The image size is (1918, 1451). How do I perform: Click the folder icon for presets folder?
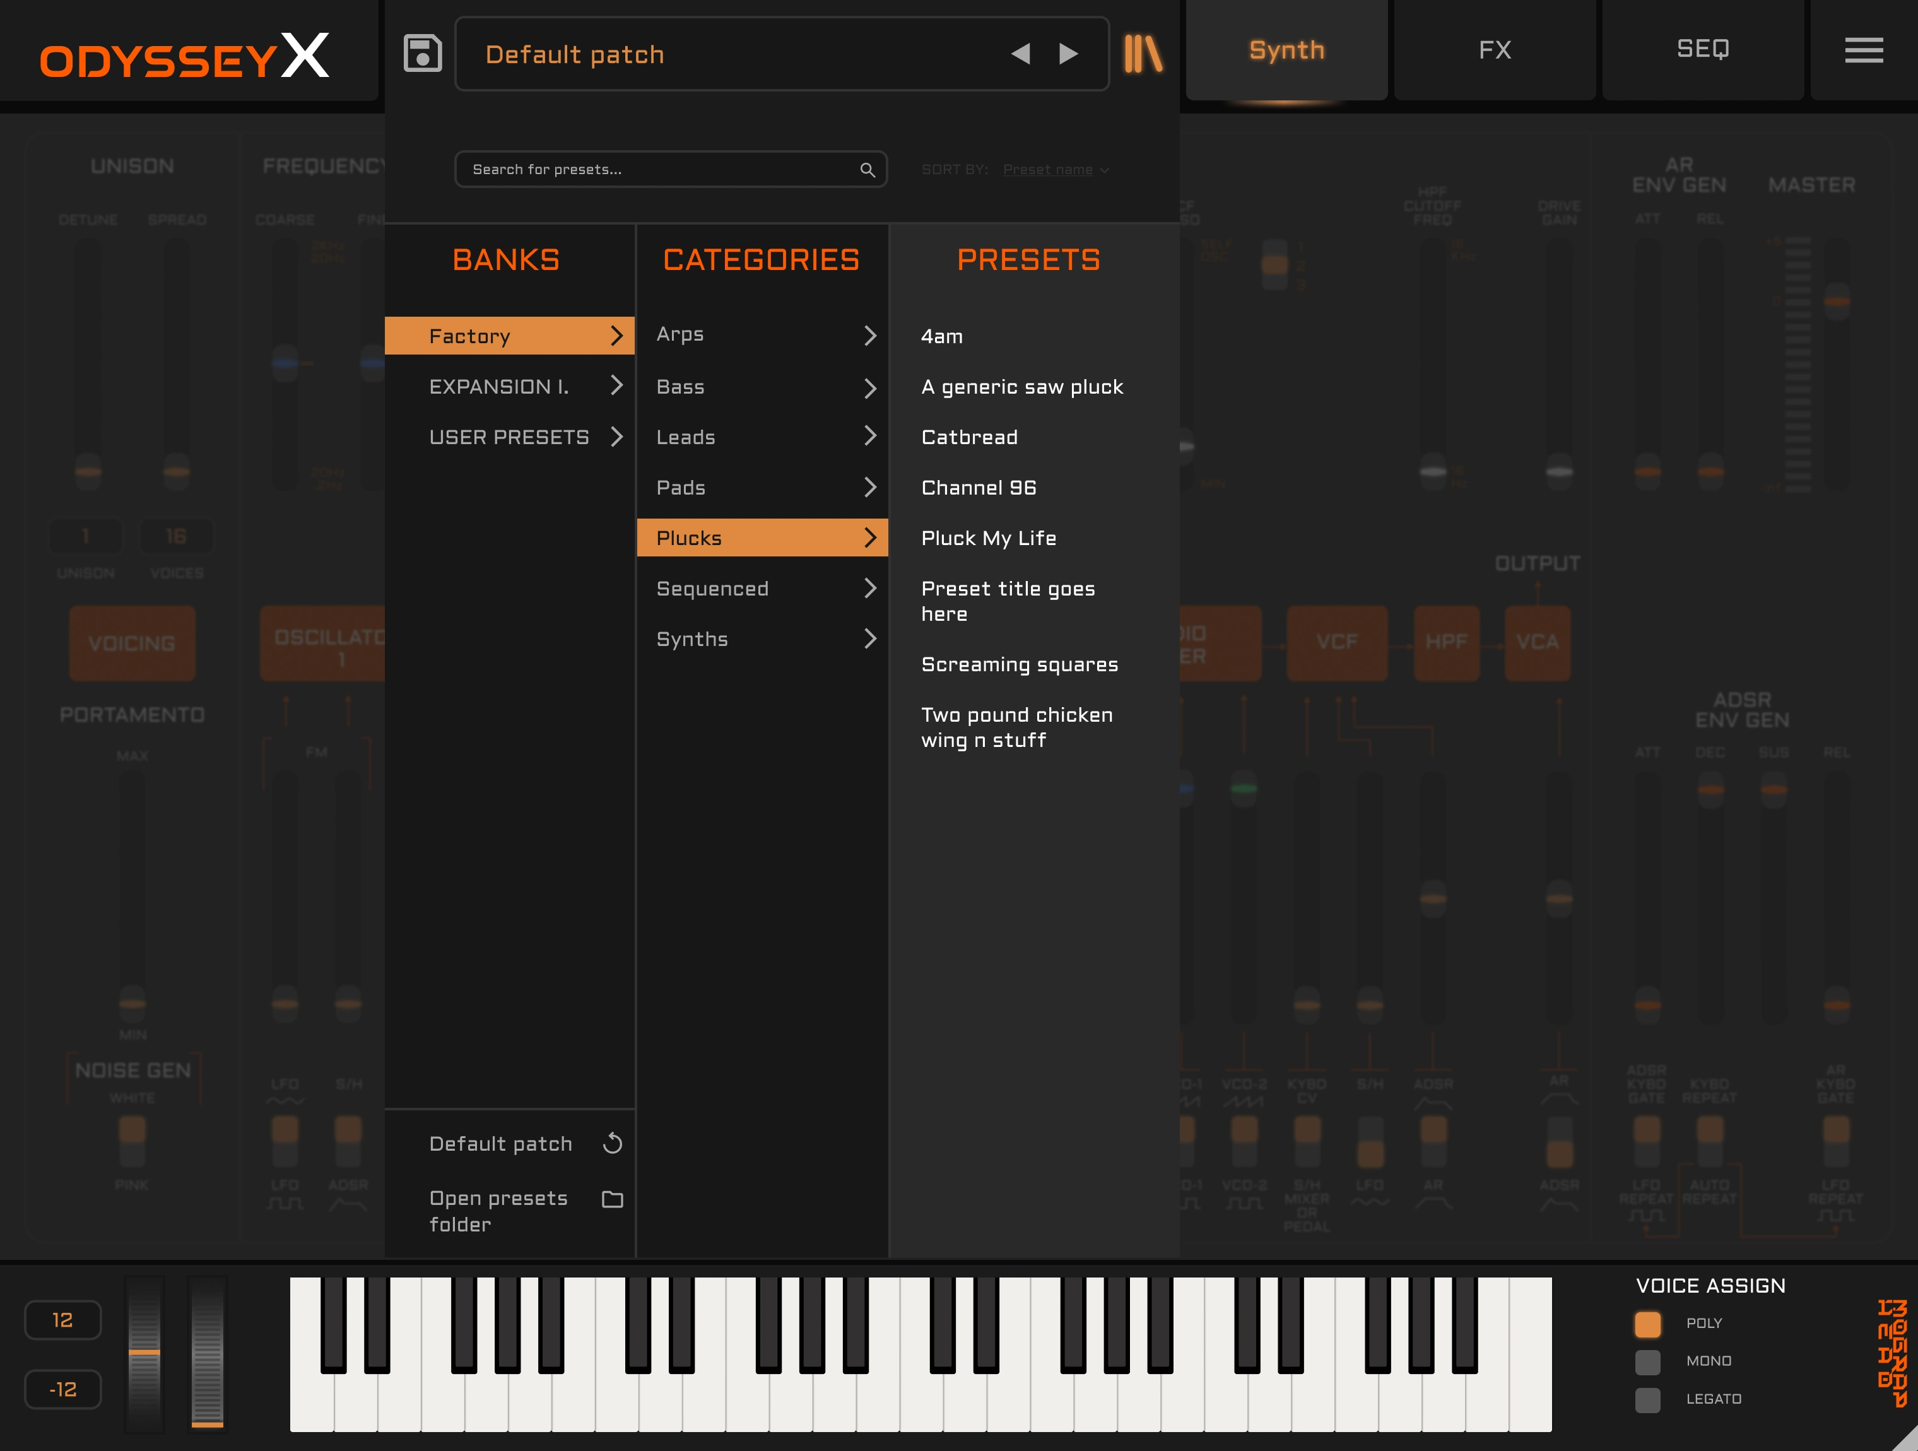612,1199
